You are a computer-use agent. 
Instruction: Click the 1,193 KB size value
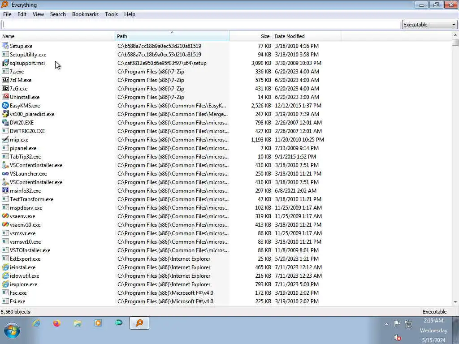pyautogui.click(x=261, y=140)
